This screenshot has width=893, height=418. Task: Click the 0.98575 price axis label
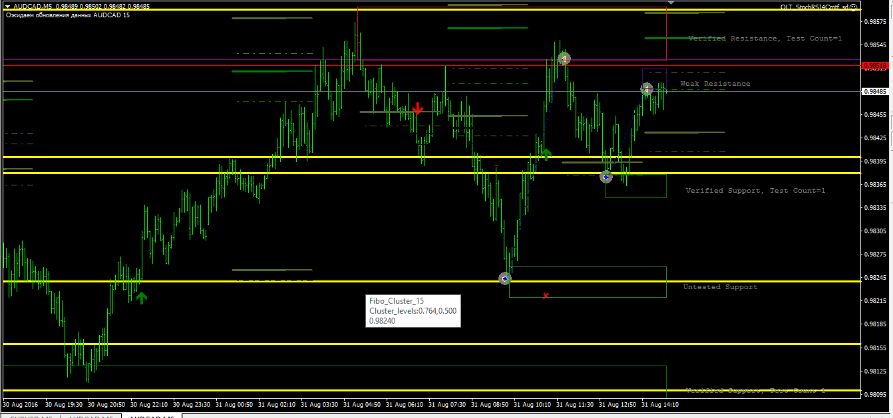pyautogui.click(x=875, y=21)
